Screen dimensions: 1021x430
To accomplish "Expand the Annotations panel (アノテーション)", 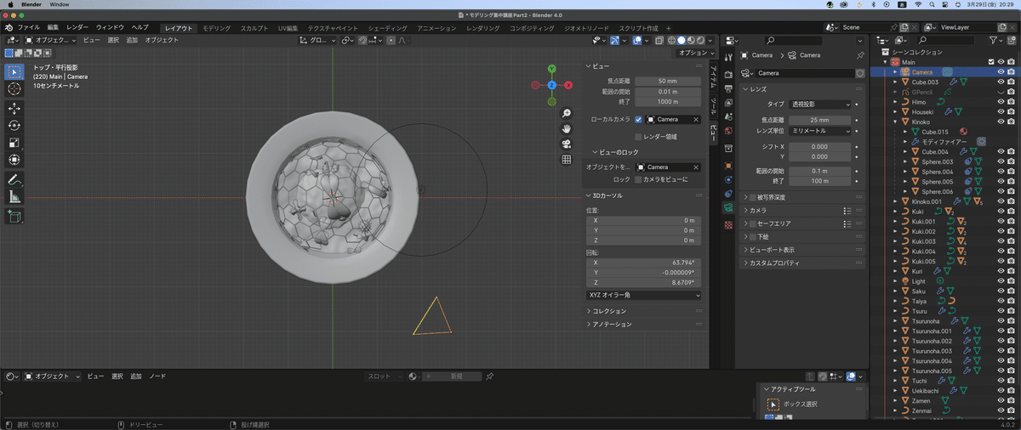I will [x=613, y=324].
